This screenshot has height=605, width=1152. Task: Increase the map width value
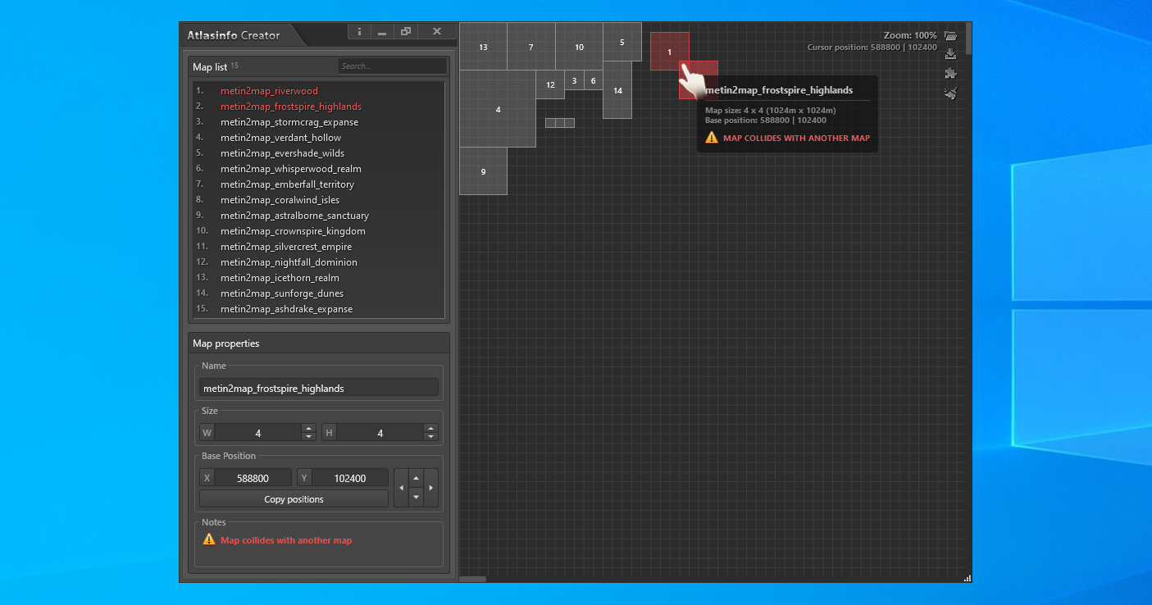point(308,428)
